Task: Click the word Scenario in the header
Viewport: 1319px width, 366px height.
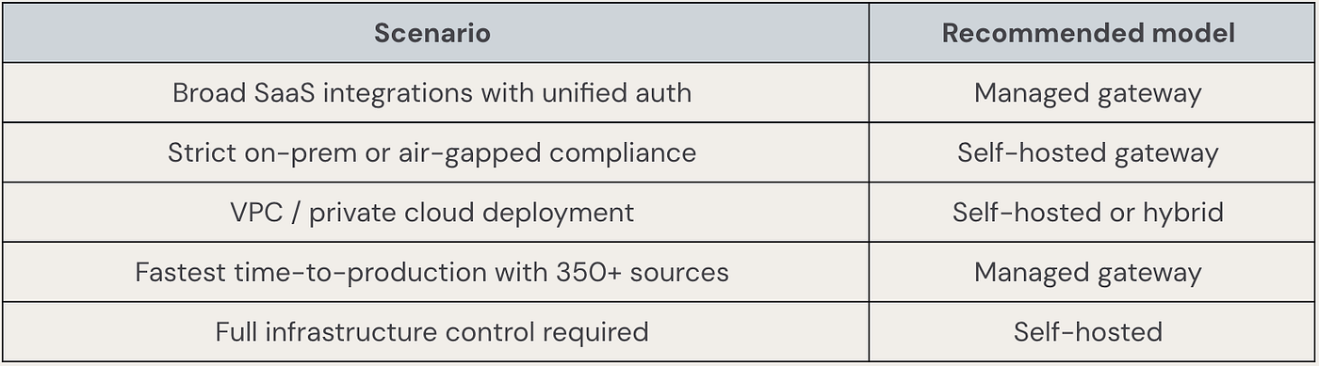Action: pos(432,33)
